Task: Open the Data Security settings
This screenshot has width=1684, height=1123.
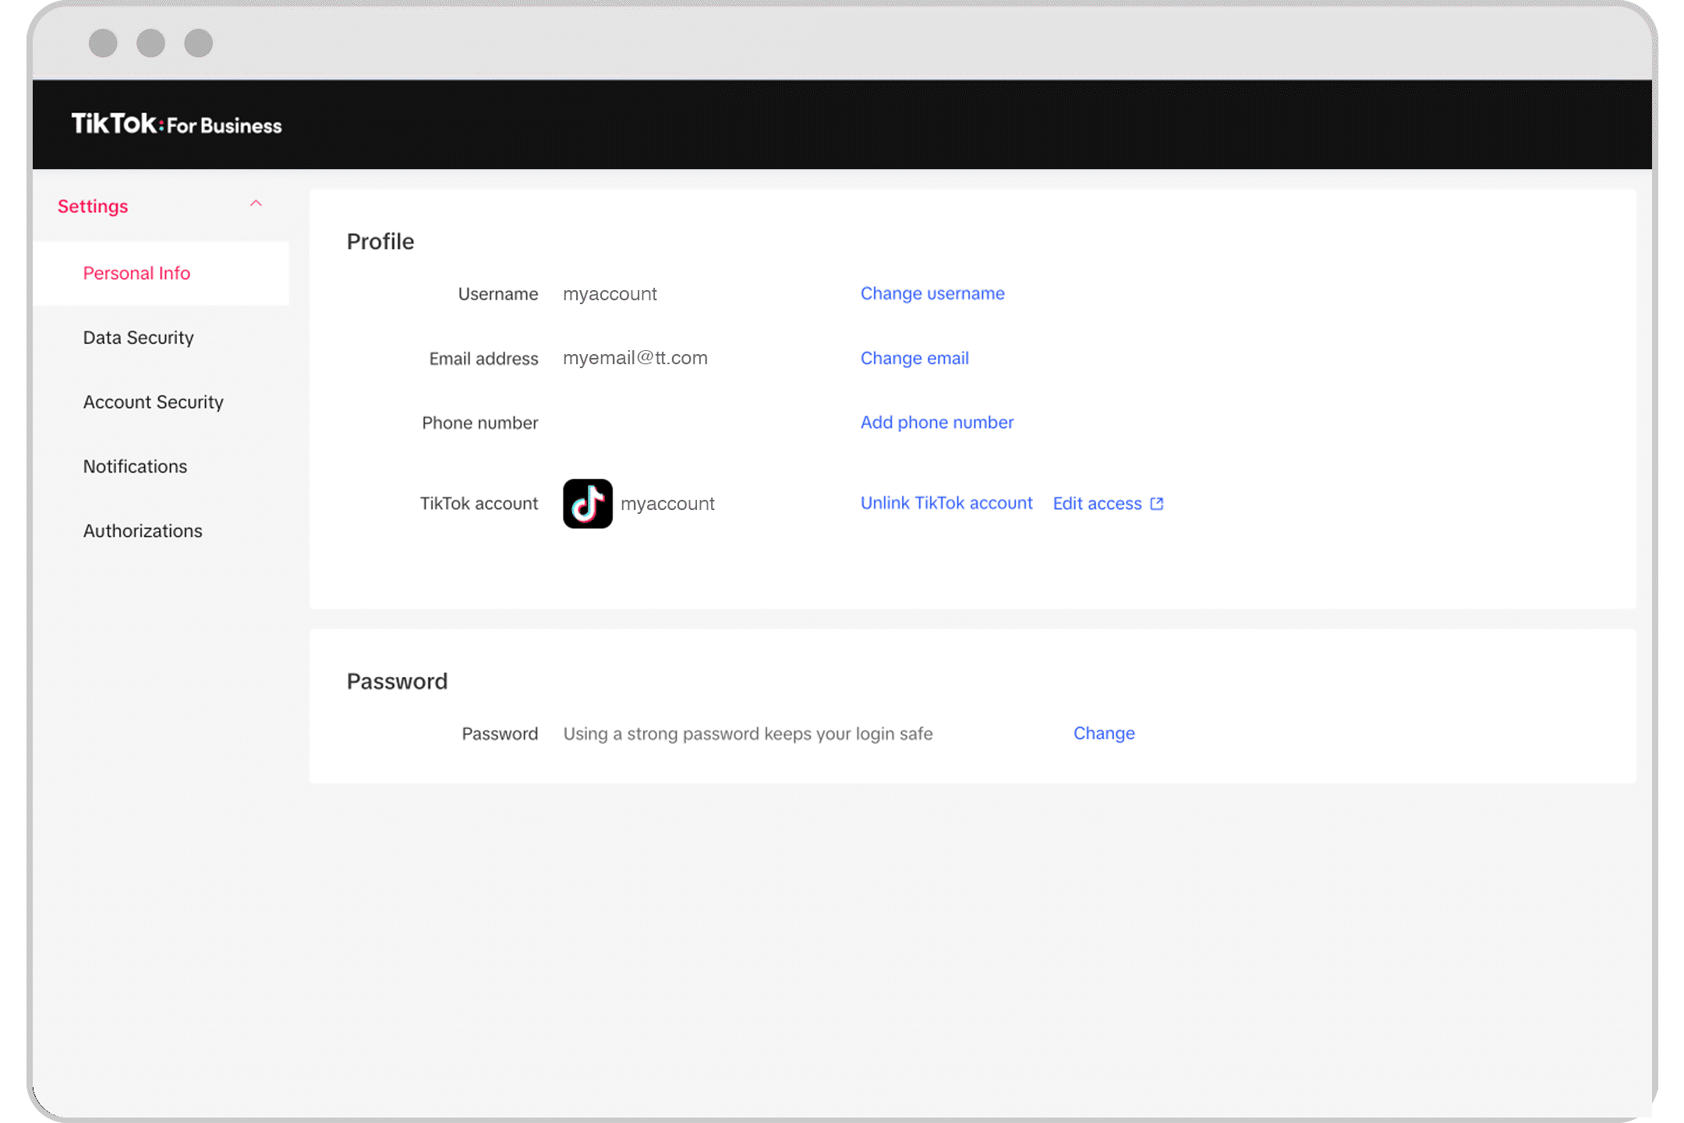Action: [139, 336]
